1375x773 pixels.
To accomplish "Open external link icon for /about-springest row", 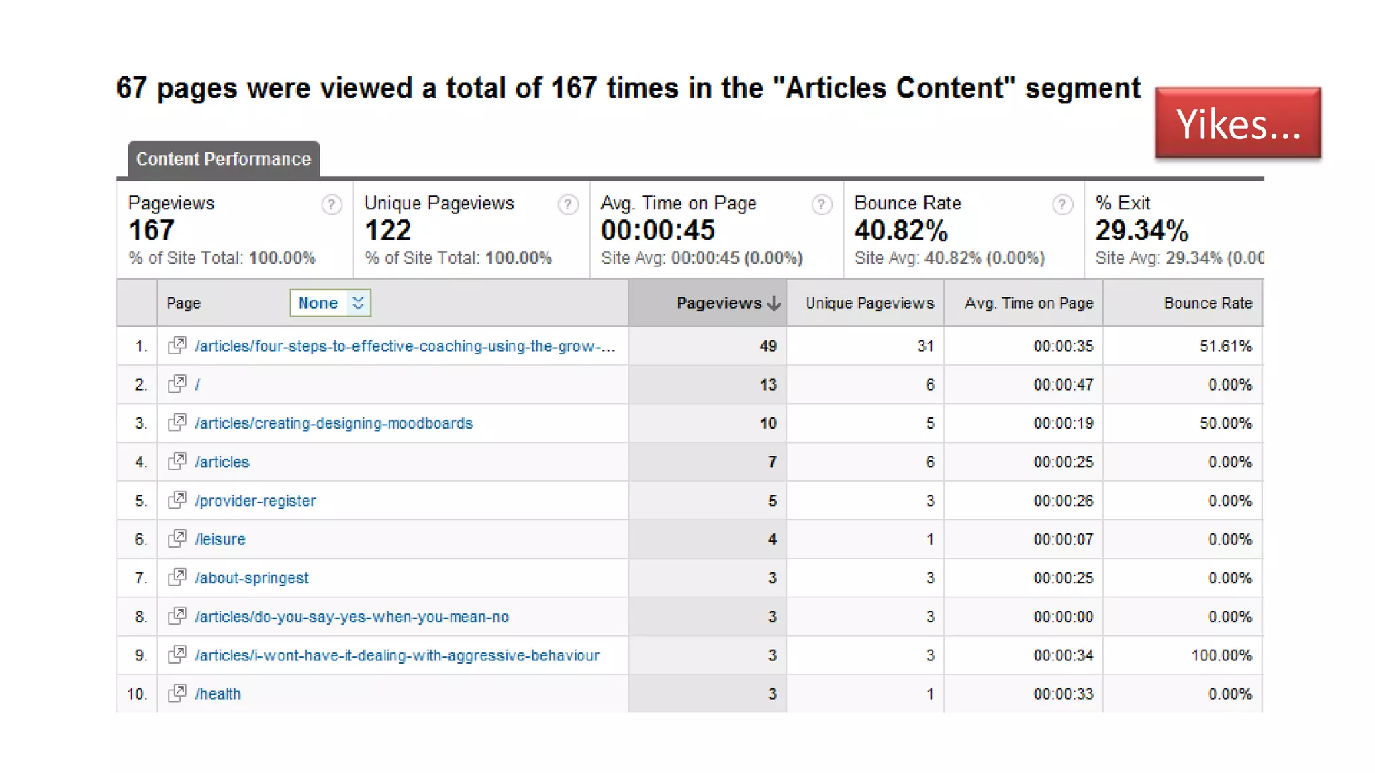I will click(x=177, y=577).
